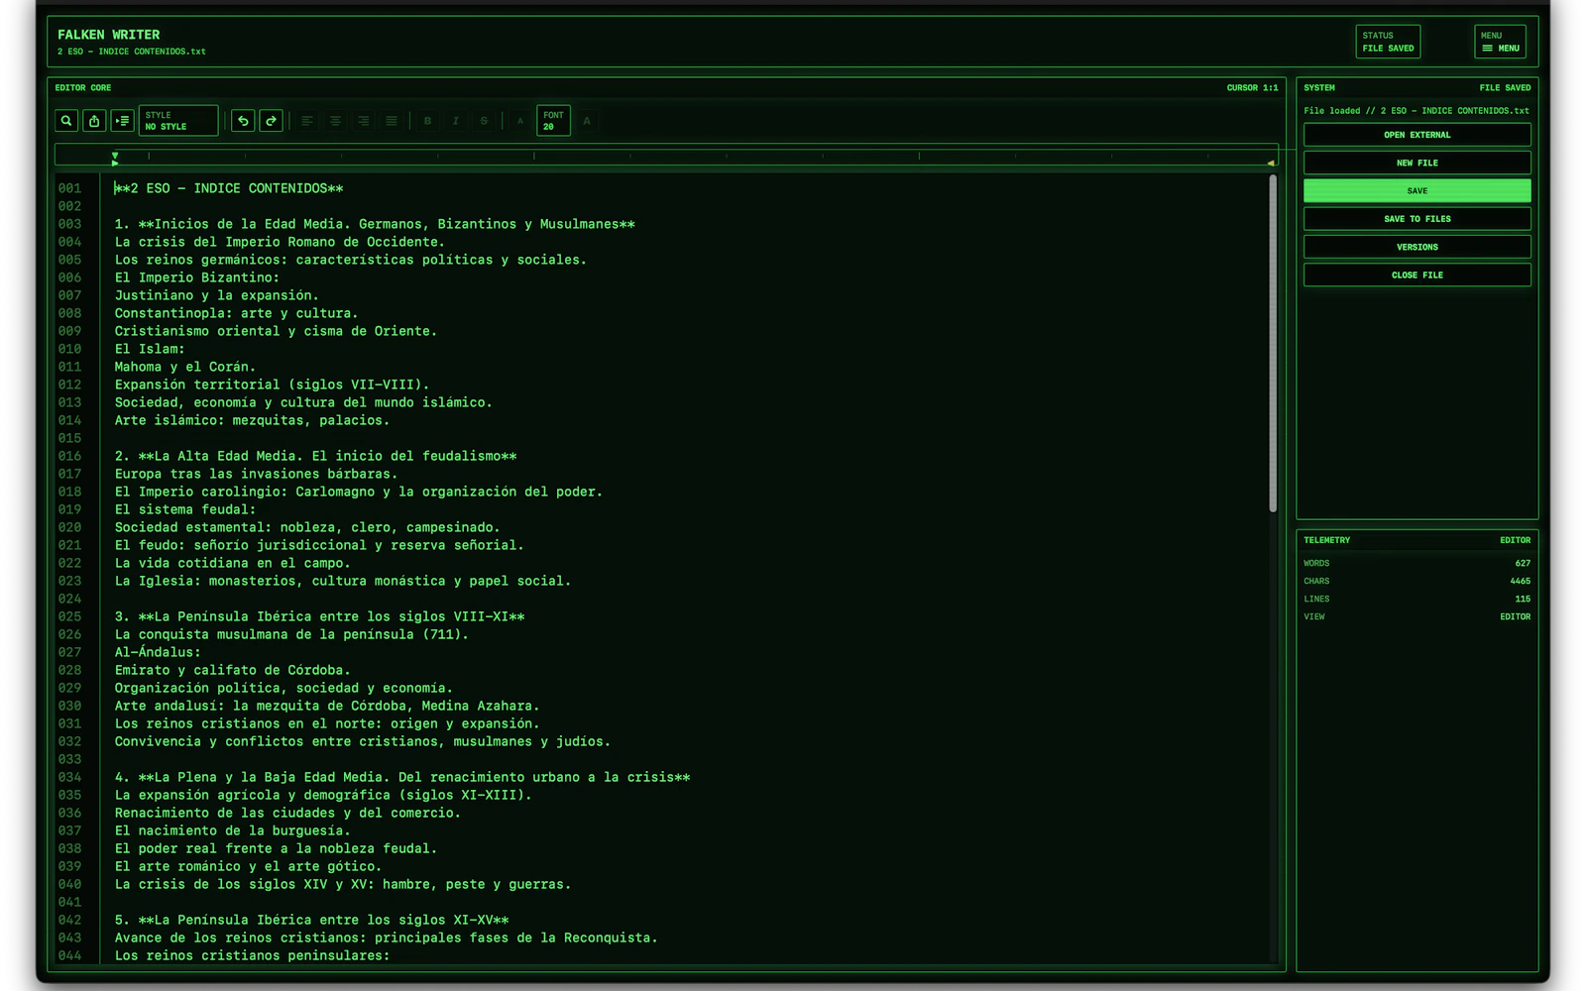This screenshot has height=991, width=1586.
Task: Click the LINES 115 telemetry row
Action: point(1416,599)
